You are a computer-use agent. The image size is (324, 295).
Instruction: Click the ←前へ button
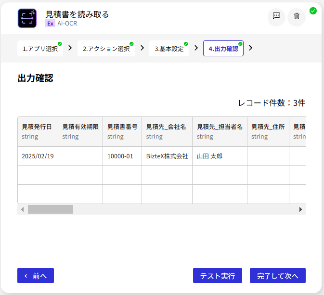tap(36, 276)
